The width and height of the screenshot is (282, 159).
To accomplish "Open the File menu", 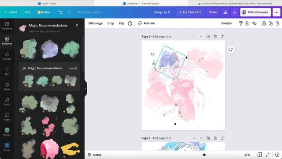I will 27,12.
